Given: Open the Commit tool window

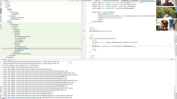Looking at the screenshot, I should tap(1, 27).
